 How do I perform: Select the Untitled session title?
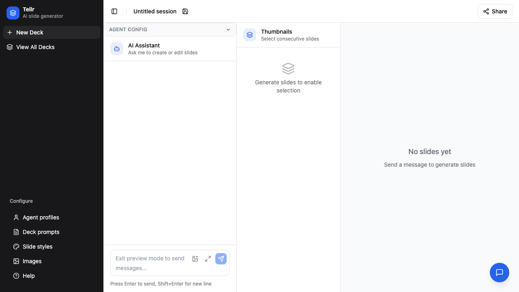point(155,11)
